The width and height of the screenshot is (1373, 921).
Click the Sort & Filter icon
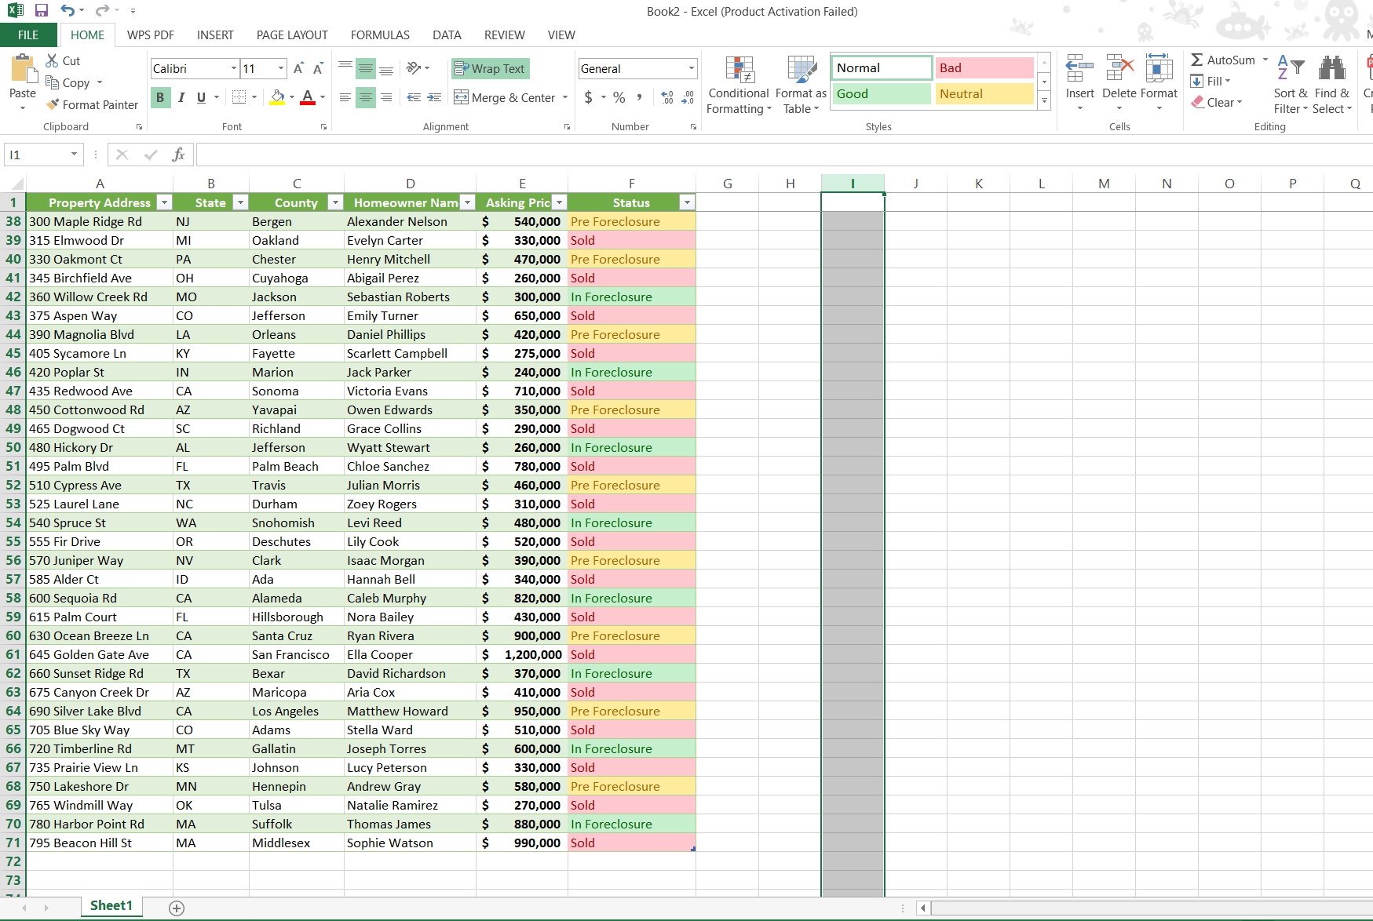point(1291,85)
